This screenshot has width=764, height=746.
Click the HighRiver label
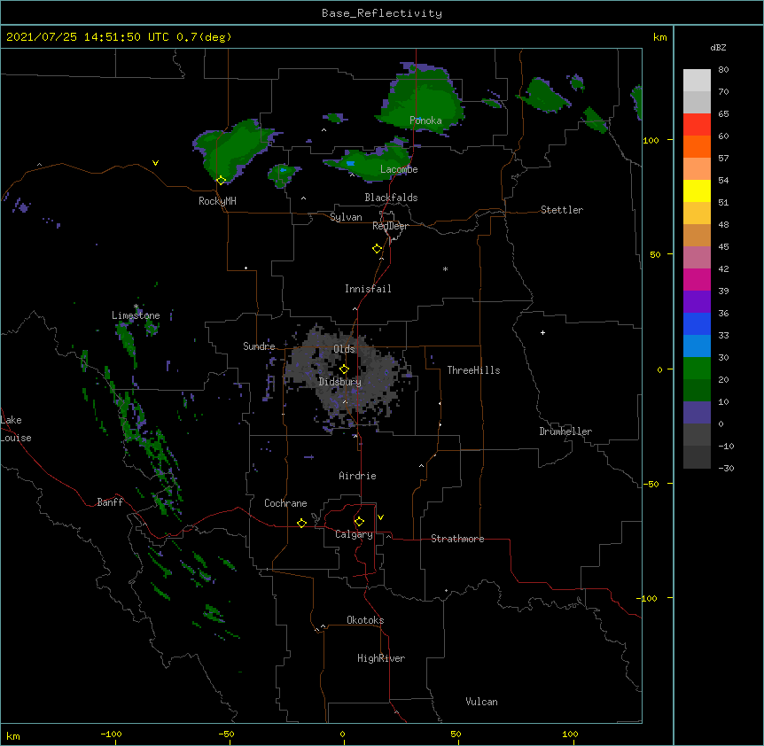[x=381, y=658]
